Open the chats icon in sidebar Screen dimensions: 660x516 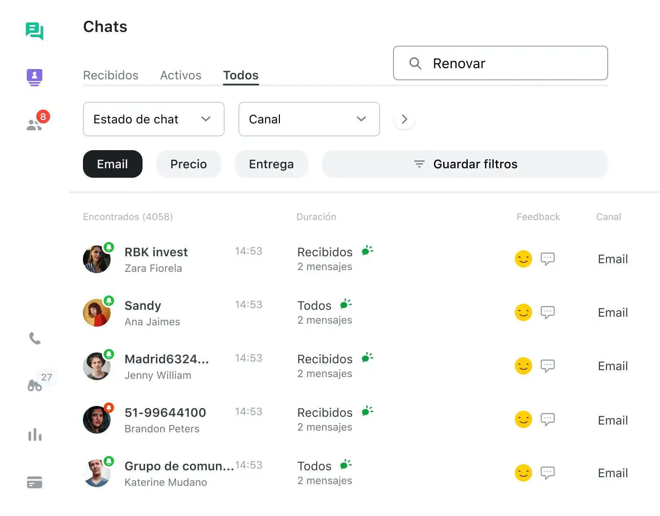tap(35, 31)
